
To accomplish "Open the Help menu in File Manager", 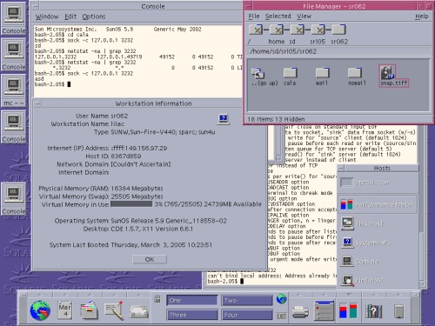I will (x=422, y=17).
